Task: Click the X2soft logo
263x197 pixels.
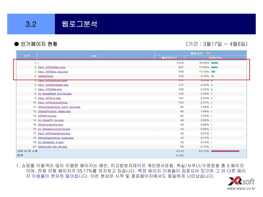Action: tap(241, 181)
